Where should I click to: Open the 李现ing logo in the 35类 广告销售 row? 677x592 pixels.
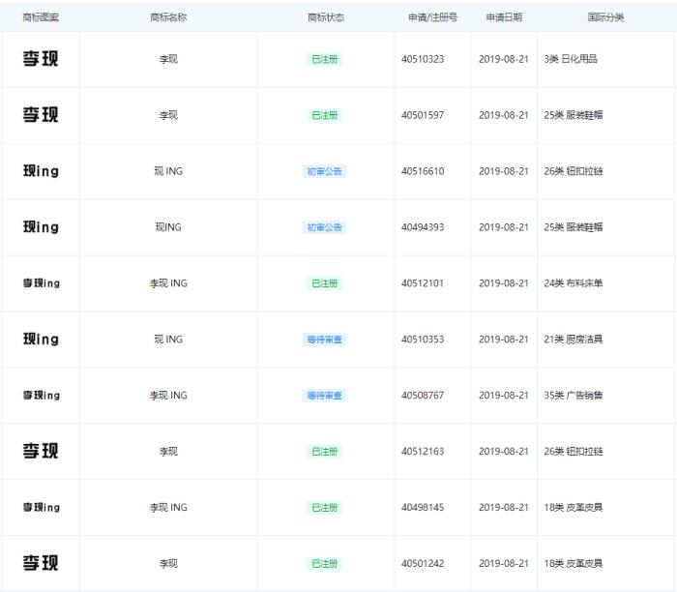41,395
